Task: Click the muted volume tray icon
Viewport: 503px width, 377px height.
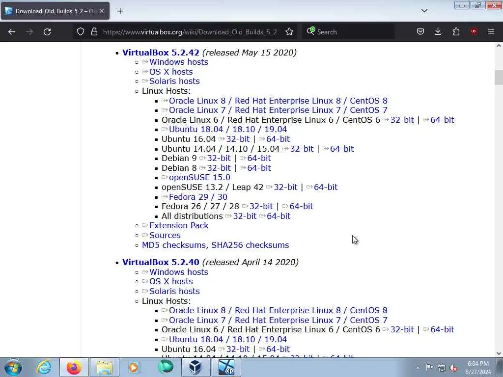Action: coord(453,368)
